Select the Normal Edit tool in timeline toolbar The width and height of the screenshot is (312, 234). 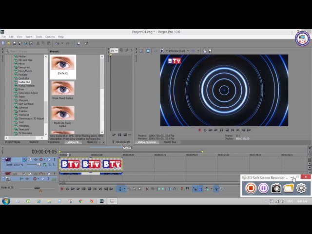(x=120, y=189)
